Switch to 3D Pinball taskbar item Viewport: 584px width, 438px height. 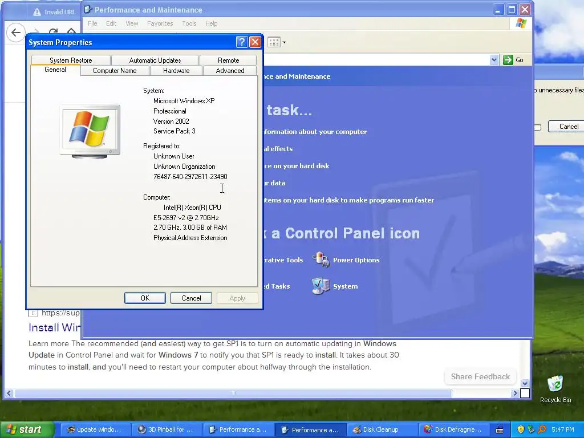pyautogui.click(x=167, y=429)
